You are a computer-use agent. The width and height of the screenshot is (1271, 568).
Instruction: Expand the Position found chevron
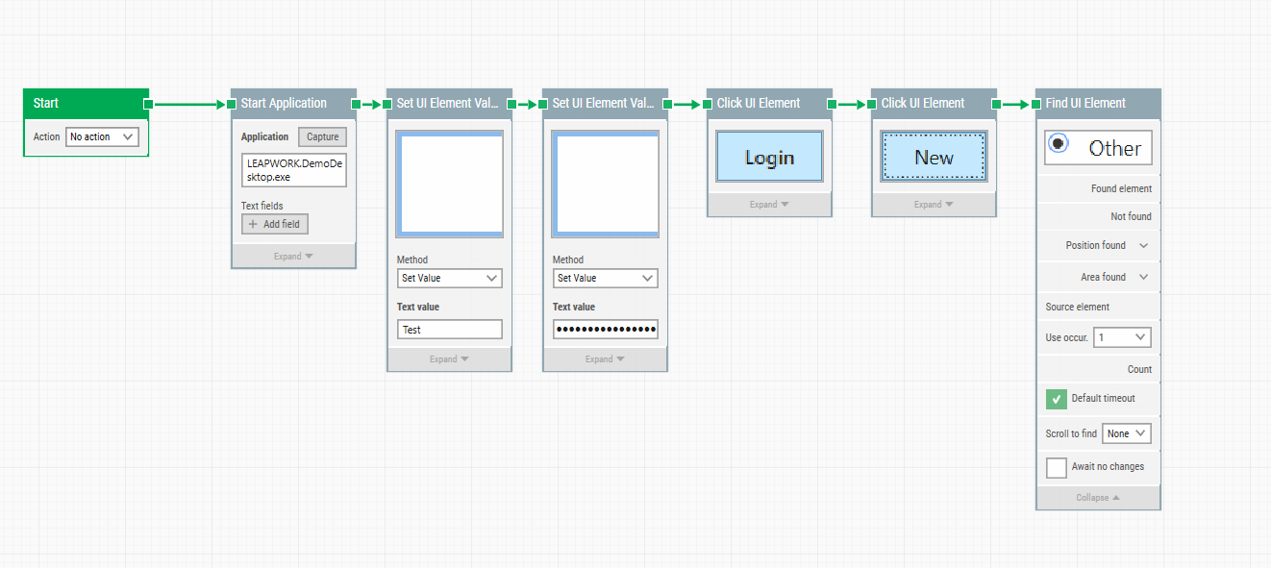[x=1143, y=246]
